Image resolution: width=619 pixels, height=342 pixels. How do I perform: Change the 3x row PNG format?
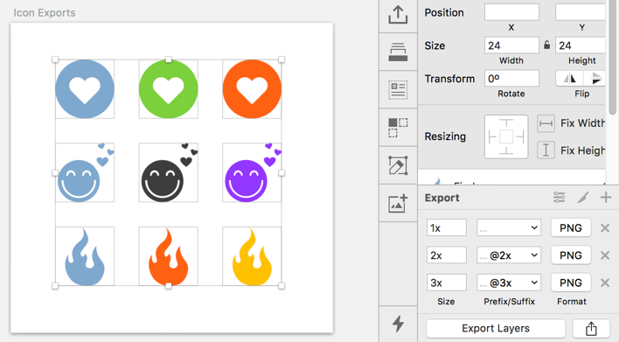(x=571, y=283)
